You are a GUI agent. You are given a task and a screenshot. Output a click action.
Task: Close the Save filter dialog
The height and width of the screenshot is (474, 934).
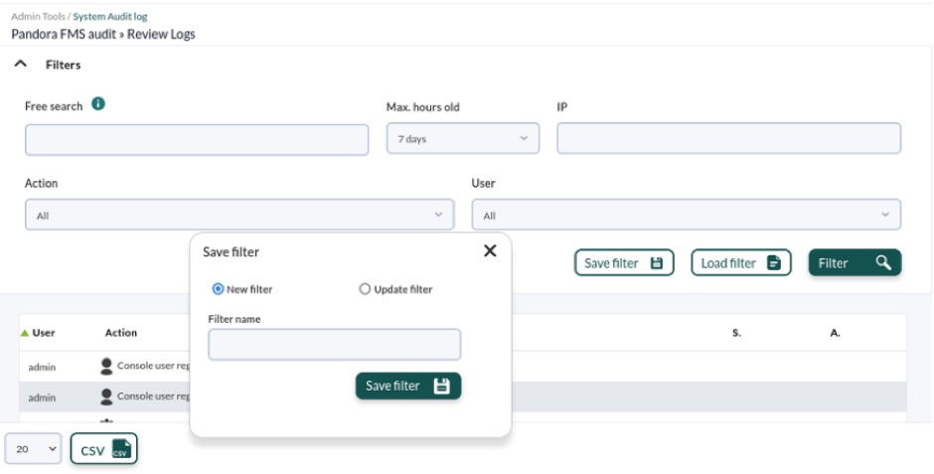click(490, 250)
